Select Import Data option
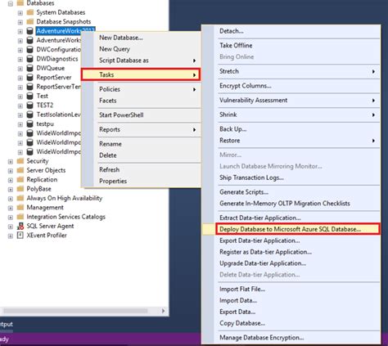 [291, 301]
